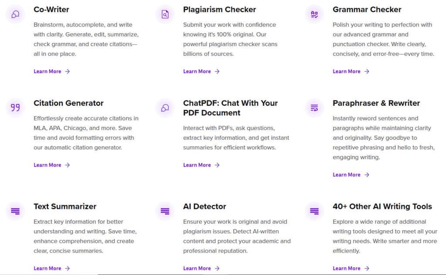Click the Plagiarism Checker magnifier document icon
The height and width of the screenshot is (275, 446).
coord(165,13)
